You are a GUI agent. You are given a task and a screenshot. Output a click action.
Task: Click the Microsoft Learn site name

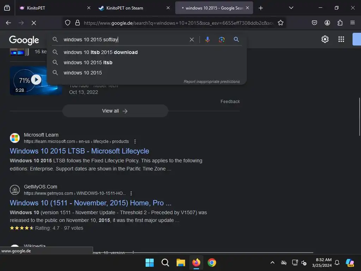(41, 135)
